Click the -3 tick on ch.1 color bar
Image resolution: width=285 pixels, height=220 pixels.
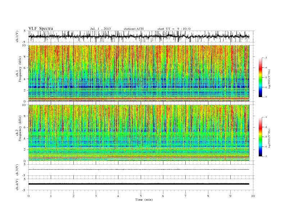[265, 58]
